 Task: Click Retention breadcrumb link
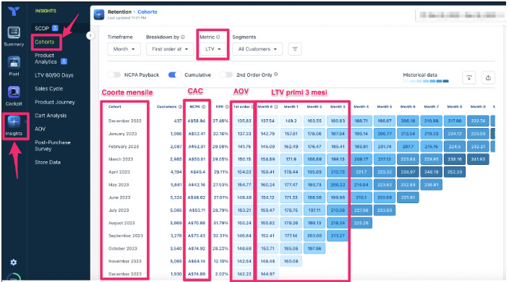tap(119, 12)
